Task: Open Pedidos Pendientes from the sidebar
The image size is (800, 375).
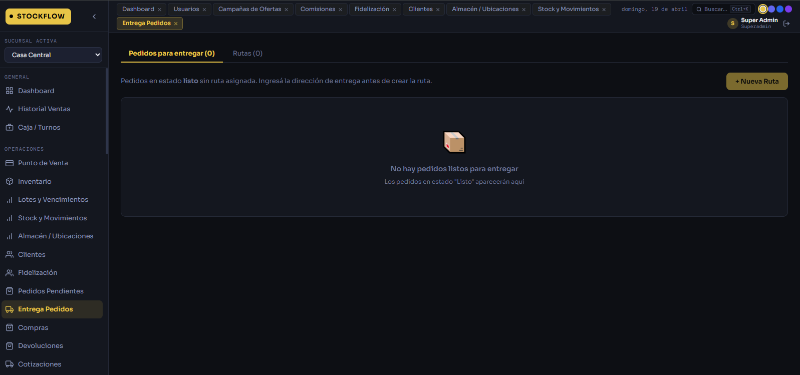Action: click(x=51, y=291)
